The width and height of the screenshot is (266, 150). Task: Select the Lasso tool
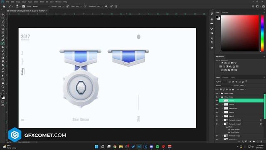3,22
